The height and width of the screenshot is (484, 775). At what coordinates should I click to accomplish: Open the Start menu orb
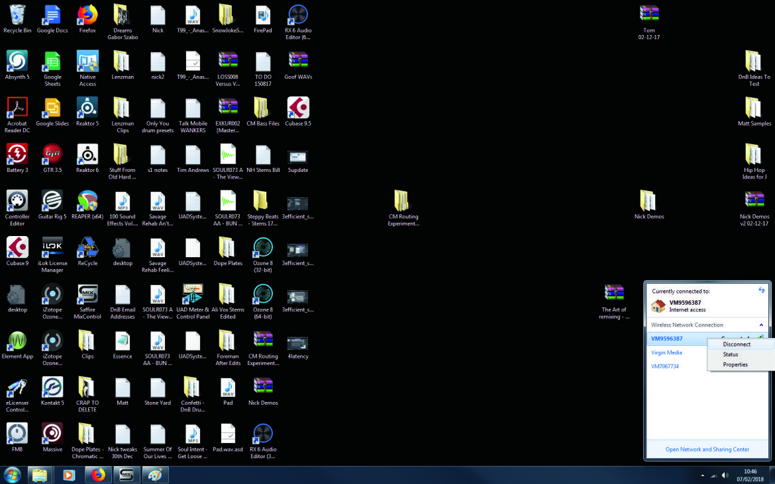[13, 475]
